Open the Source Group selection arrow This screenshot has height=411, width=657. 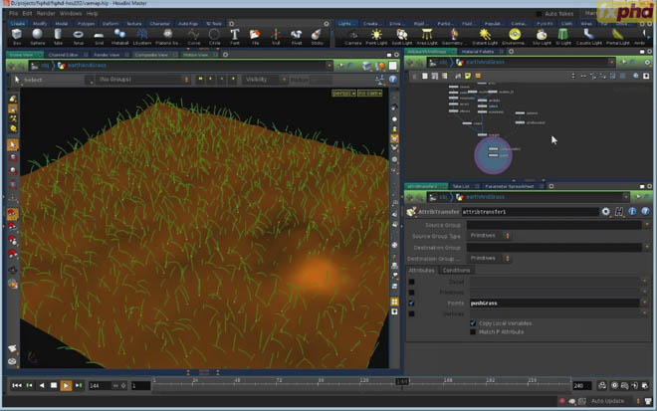[647, 225]
